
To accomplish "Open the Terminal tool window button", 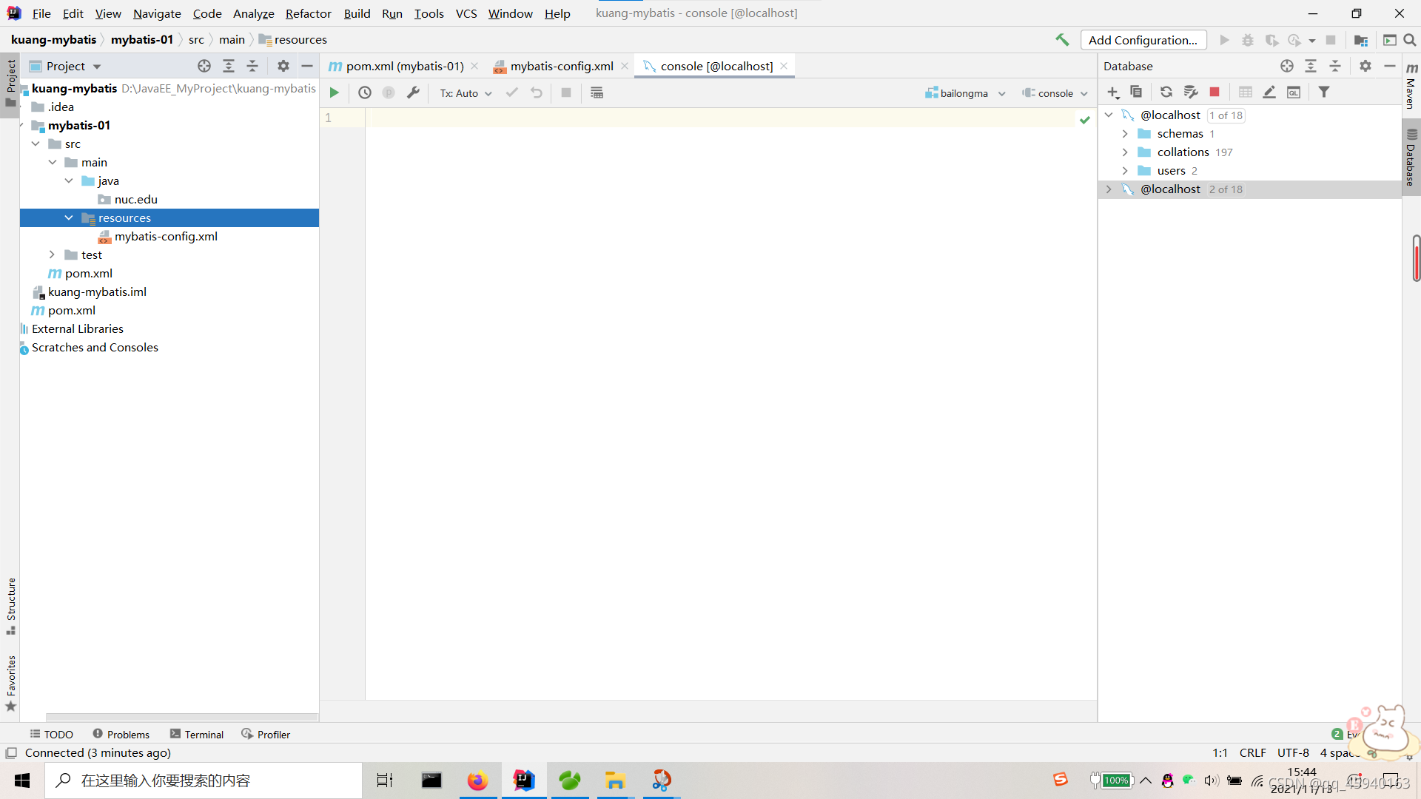I will (x=197, y=734).
